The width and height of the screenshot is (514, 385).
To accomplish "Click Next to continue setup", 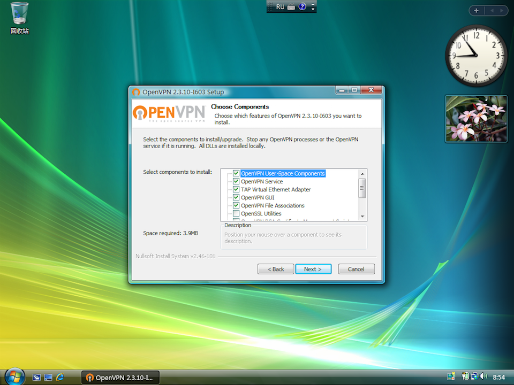I will point(313,269).
